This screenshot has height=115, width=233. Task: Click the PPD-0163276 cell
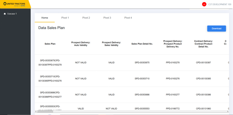coord(173,79)
